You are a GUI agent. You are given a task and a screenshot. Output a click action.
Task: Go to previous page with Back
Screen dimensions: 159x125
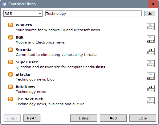click(12, 118)
